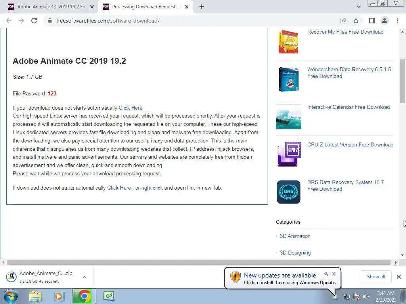Click the network tray icon
This screenshot has width=406, height=304.
[x=347, y=297]
